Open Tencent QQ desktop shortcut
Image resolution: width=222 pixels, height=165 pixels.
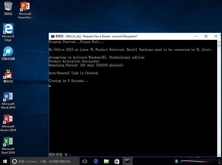pos(8,74)
